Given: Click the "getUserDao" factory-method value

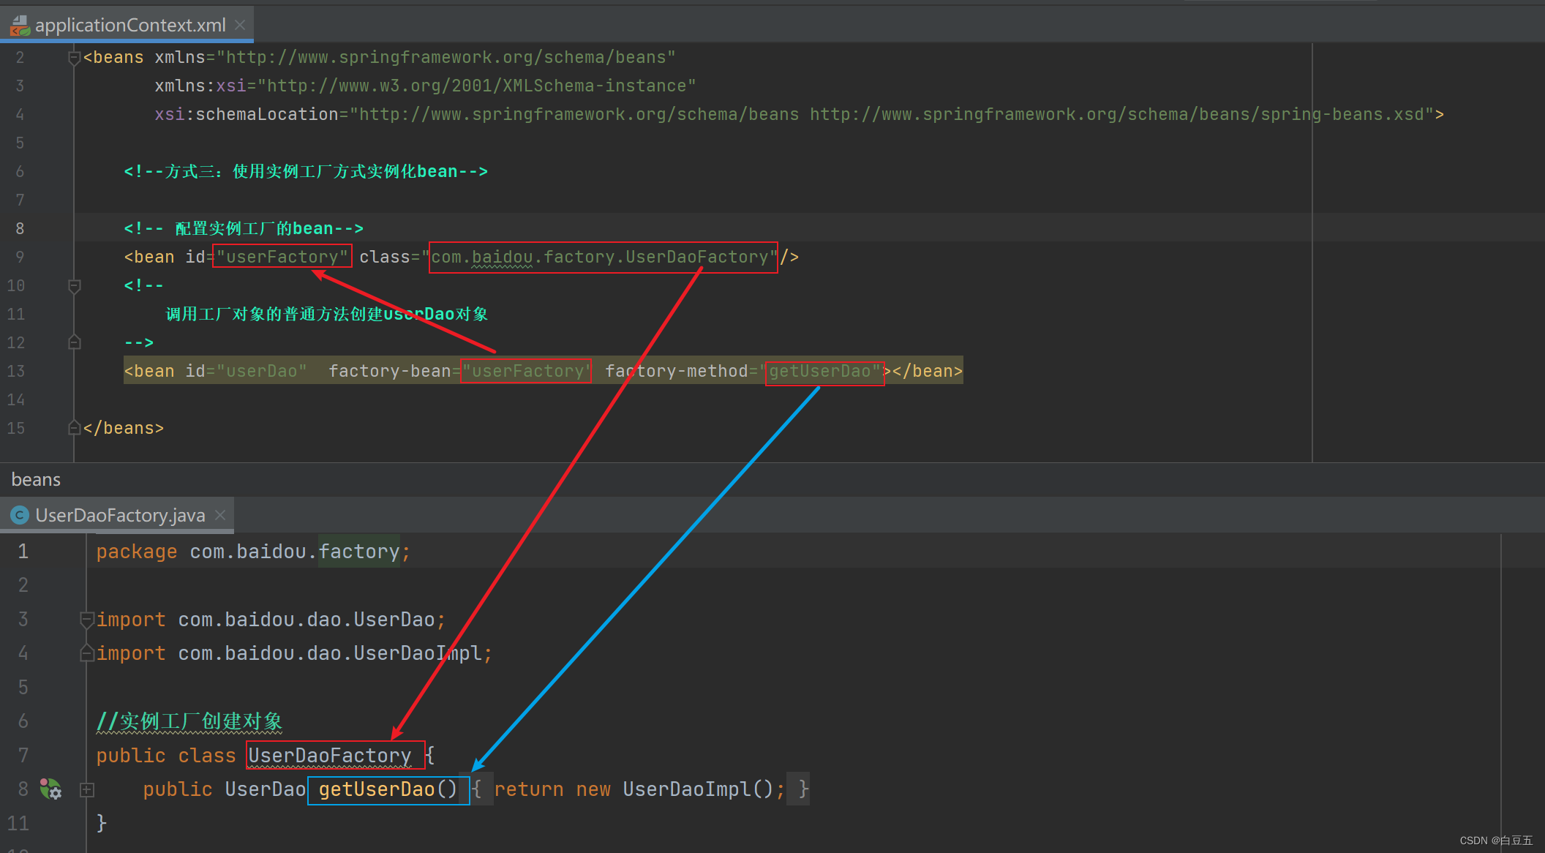Looking at the screenshot, I should tap(821, 371).
